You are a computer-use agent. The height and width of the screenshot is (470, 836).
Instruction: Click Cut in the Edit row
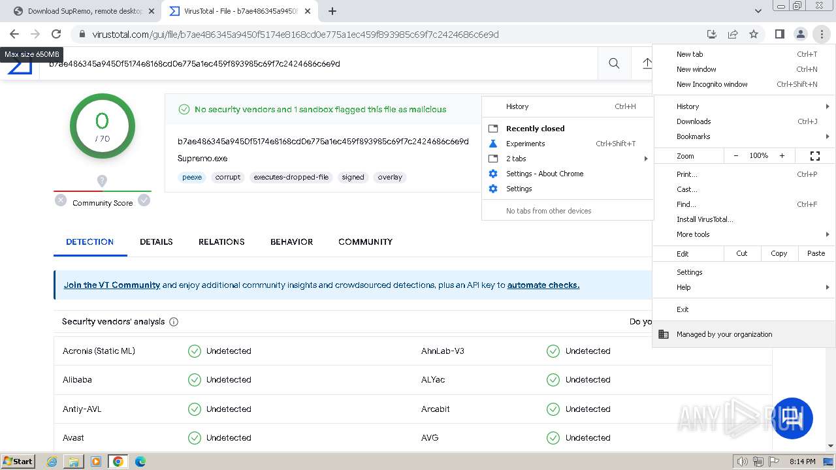click(742, 253)
